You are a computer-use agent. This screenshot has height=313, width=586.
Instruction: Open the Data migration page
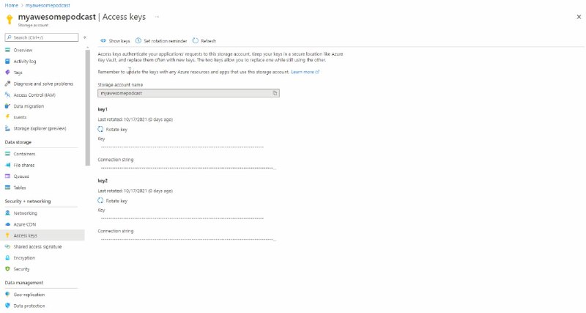tap(29, 106)
